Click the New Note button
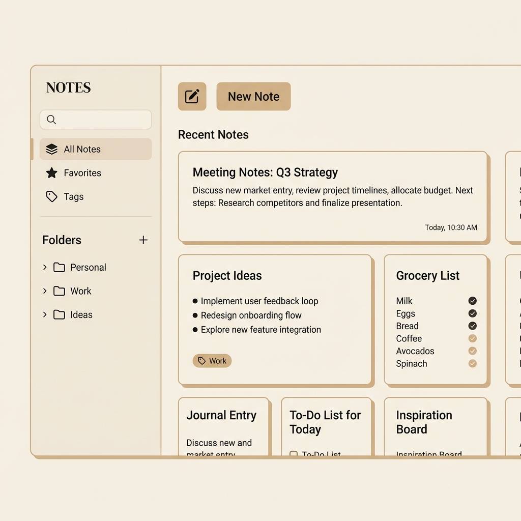521x521 pixels. 253,96
